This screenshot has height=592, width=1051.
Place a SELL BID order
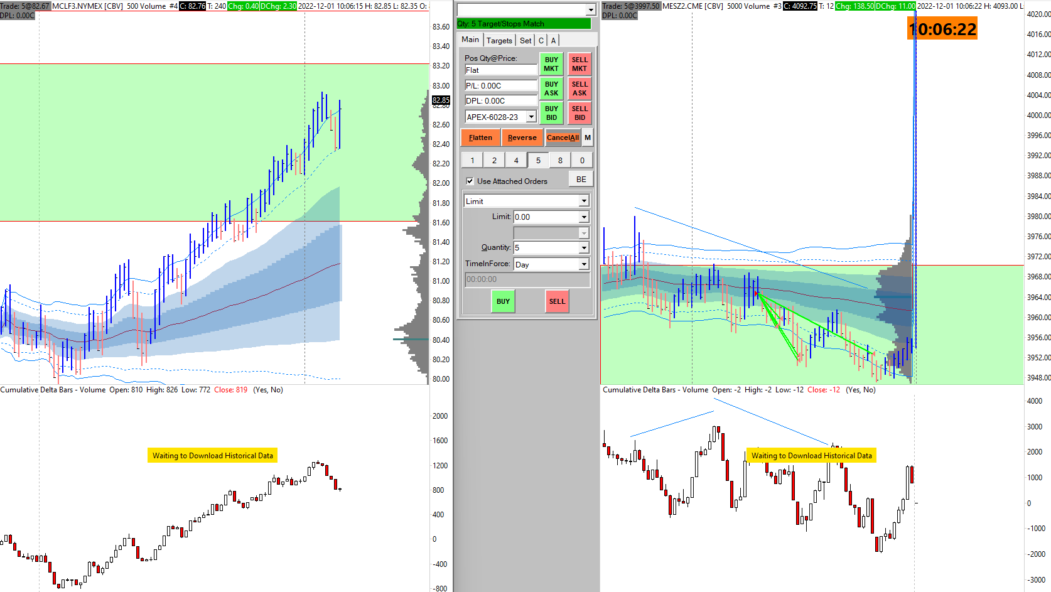(x=579, y=113)
